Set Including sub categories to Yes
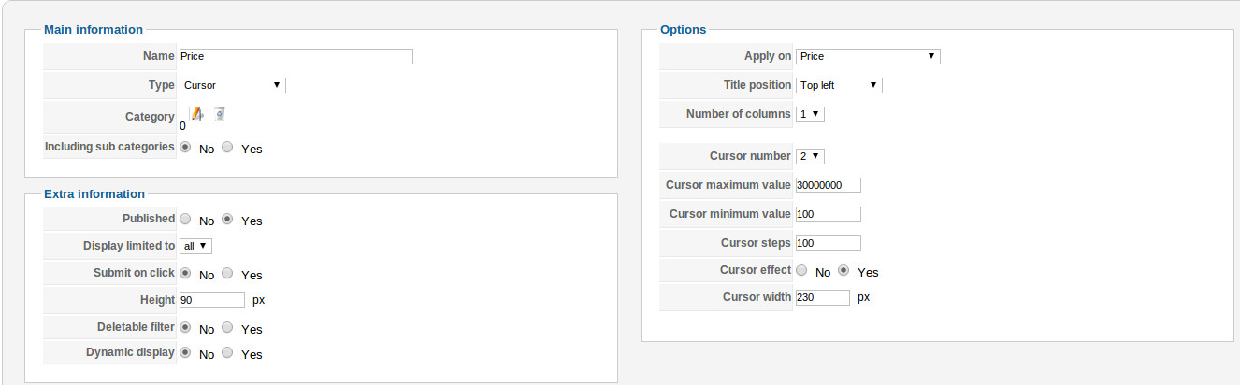This screenshot has height=385, width=1240. pyautogui.click(x=227, y=148)
